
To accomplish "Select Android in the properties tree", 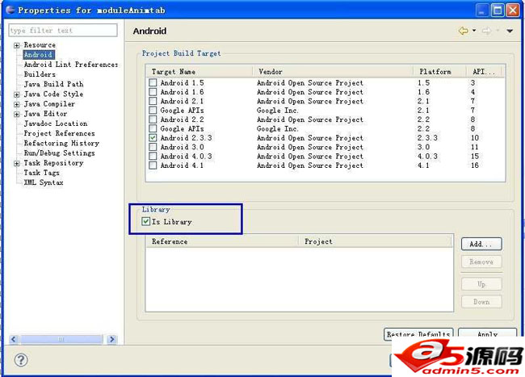I will [39, 55].
